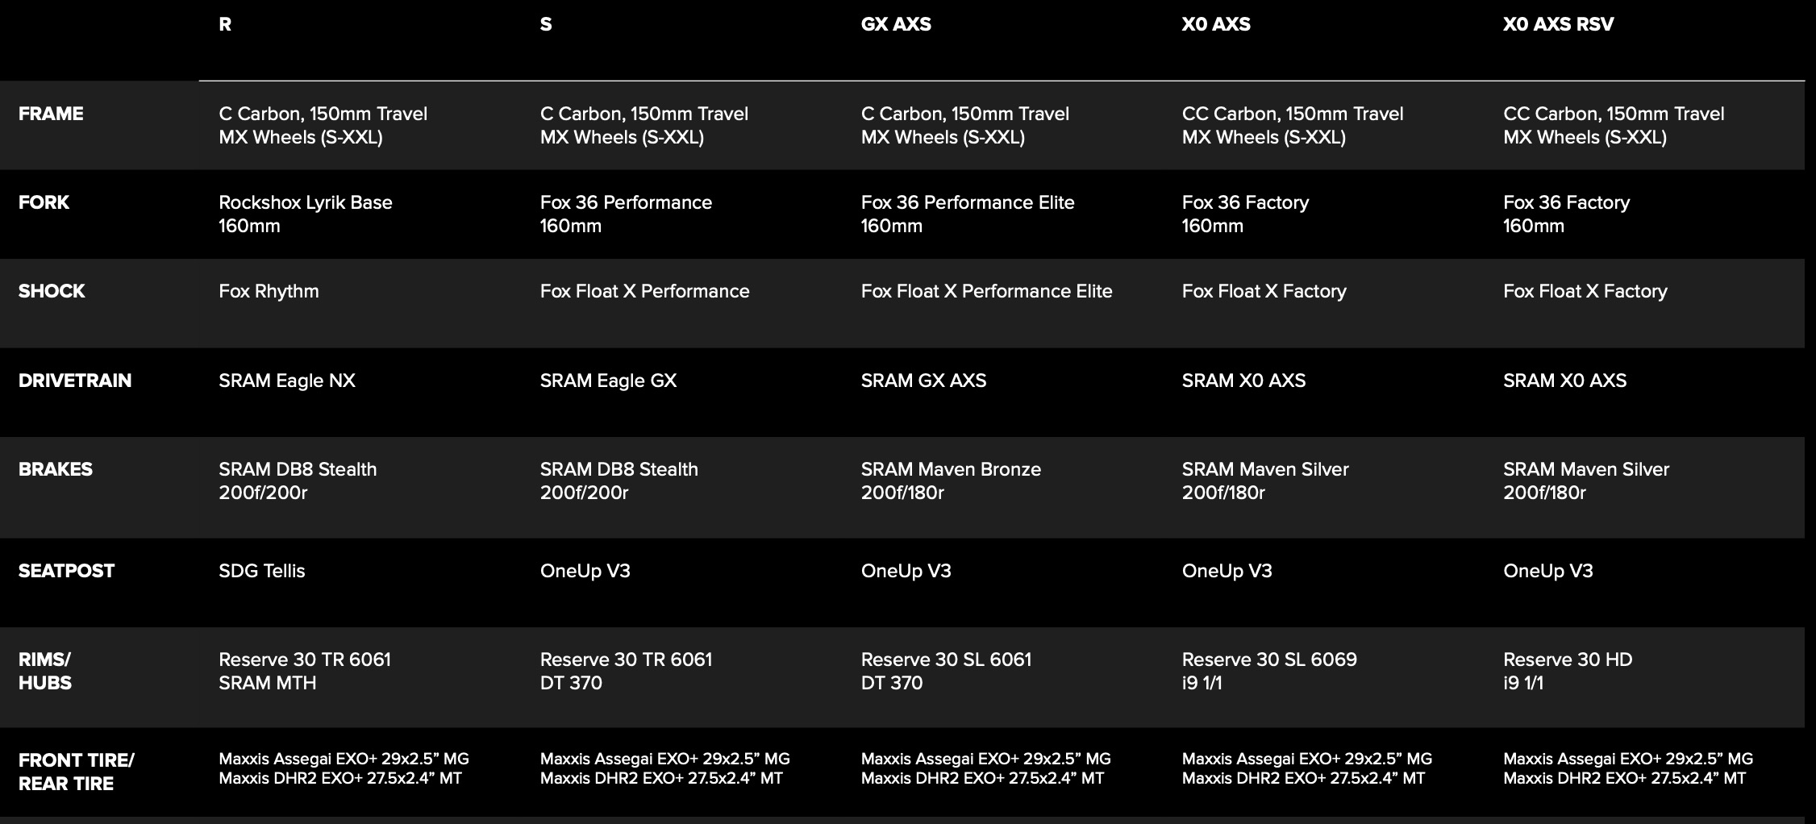Click the SEATPOST row label
This screenshot has width=1816, height=824.
66,571
